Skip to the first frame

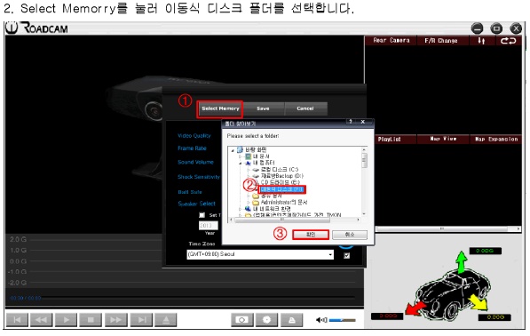click(x=17, y=320)
